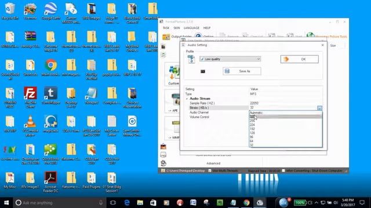Choose the 32 option at list bottom
Viewport: 371px width, 208px height.
click(285, 145)
